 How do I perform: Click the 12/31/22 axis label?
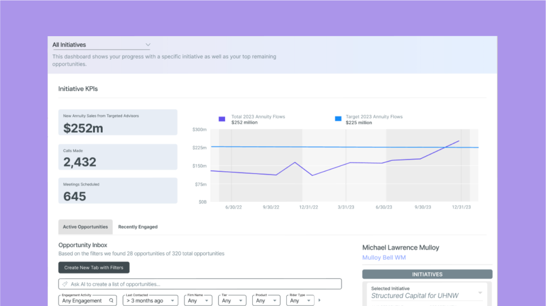point(309,207)
